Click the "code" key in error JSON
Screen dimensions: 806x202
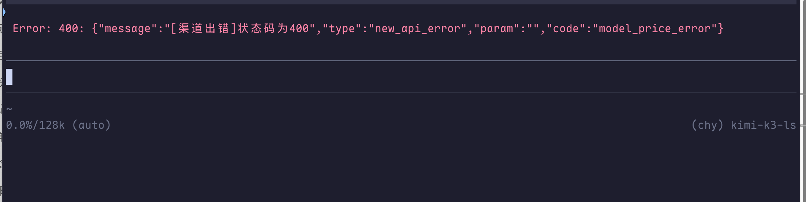tap(566, 29)
